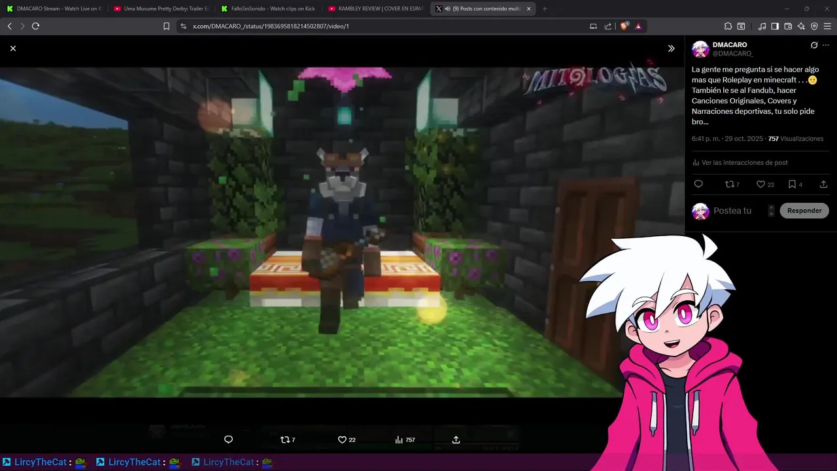
Task: Open the @DMACARO_ handle link
Action: click(732, 54)
